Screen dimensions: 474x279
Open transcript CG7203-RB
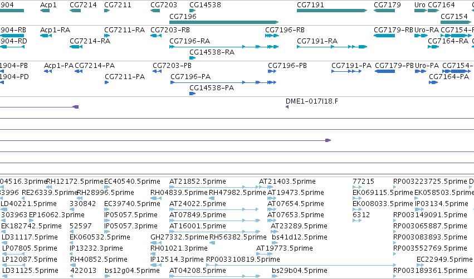click(170, 30)
